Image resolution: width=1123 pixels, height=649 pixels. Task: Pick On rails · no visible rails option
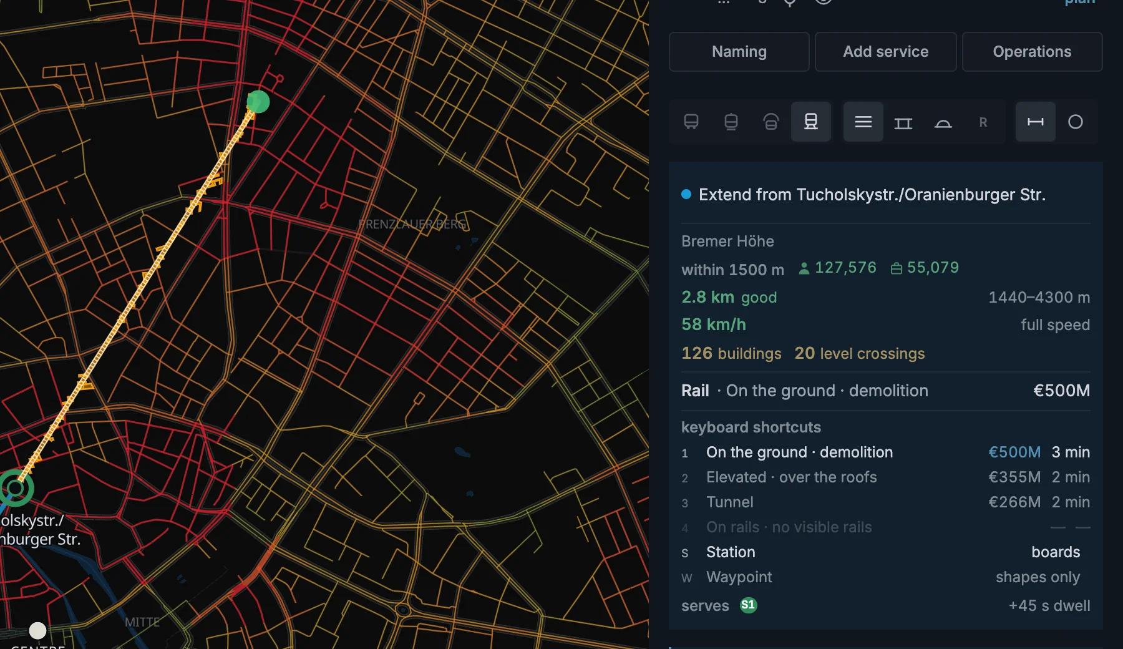[885, 527]
